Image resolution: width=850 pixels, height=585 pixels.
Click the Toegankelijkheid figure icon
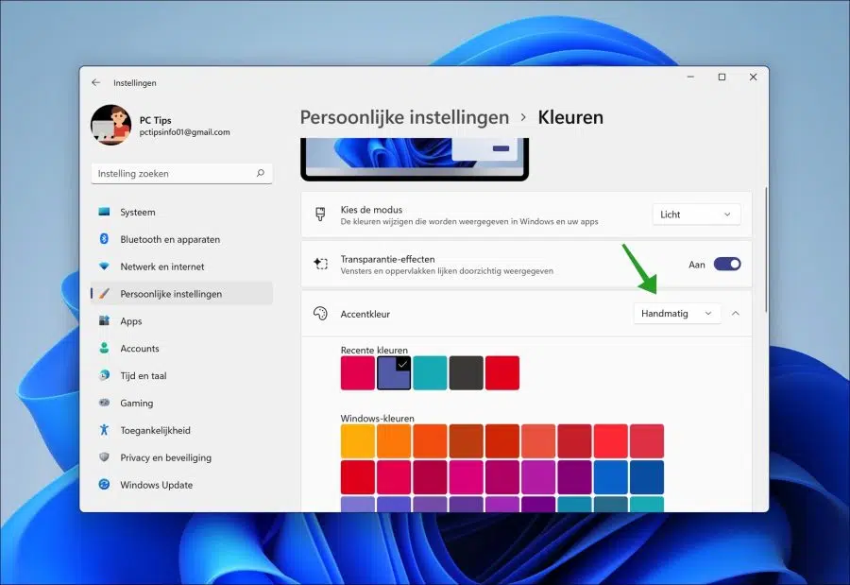(x=104, y=430)
